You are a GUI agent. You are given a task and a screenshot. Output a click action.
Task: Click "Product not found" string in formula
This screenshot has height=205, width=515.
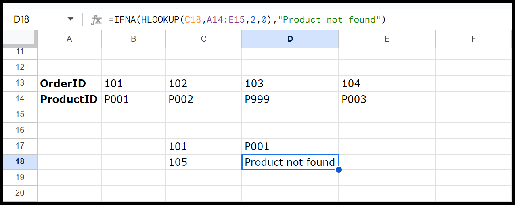329,19
